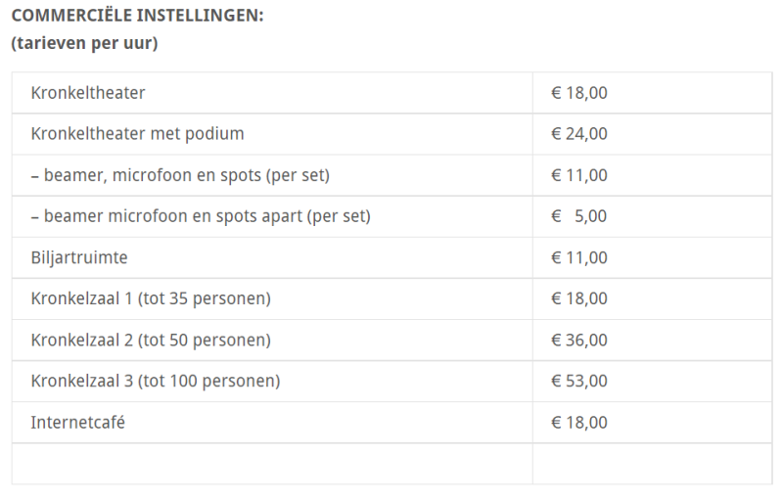Viewport: 782px width, 501px height.
Task: Click Biljartruimte price € 11,00
Action: [x=579, y=257]
